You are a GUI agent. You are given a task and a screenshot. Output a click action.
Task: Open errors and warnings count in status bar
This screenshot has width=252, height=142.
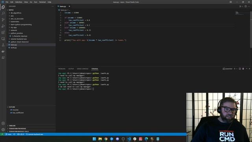pyautogui.click(x=20, y=134)
